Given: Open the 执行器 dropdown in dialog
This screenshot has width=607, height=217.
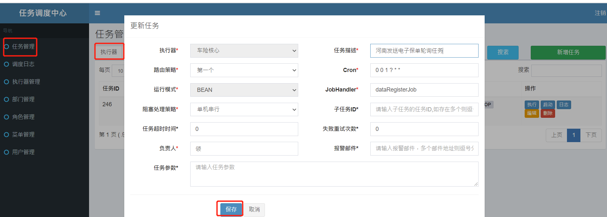Looking at the screenshot, I should pos(244,51).
